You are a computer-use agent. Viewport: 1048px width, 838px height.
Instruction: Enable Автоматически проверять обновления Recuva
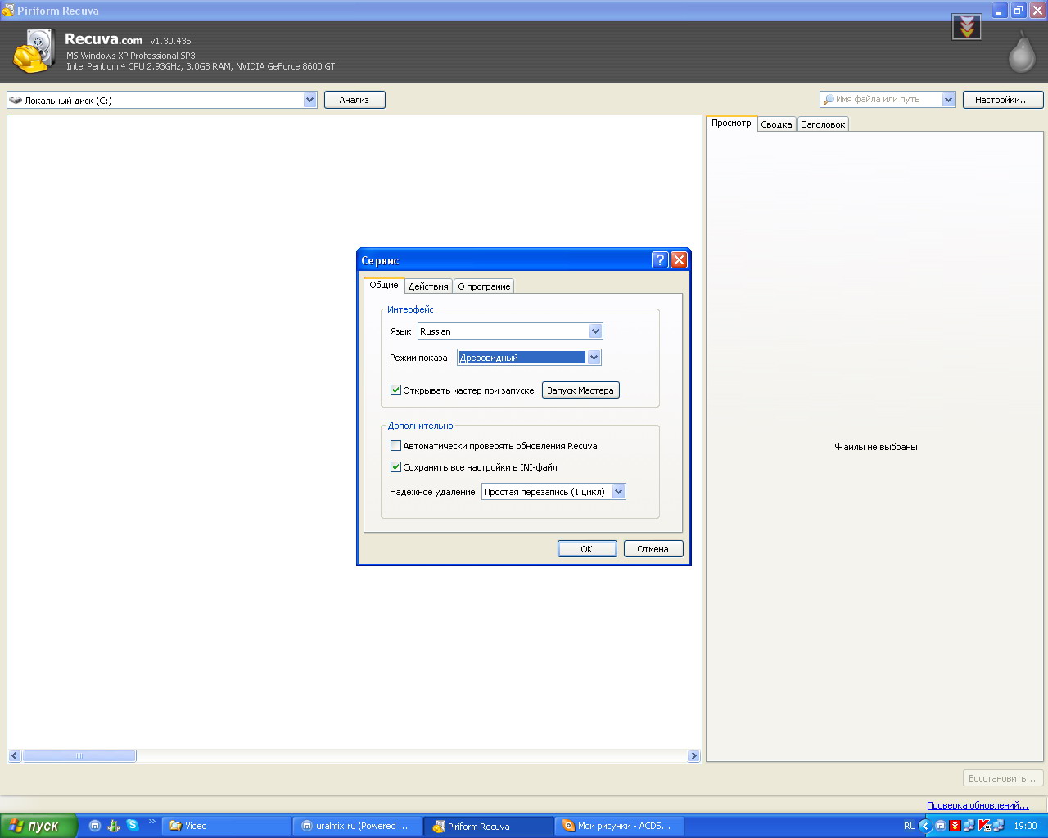click(395, 446)
